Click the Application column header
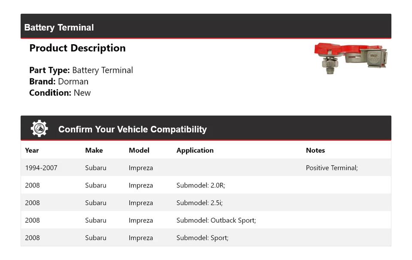 [x=195, y=150]
